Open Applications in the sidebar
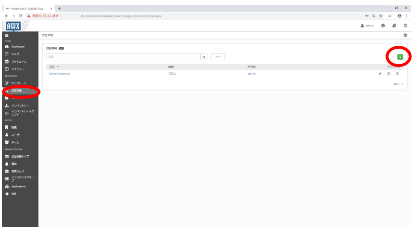 18,187
